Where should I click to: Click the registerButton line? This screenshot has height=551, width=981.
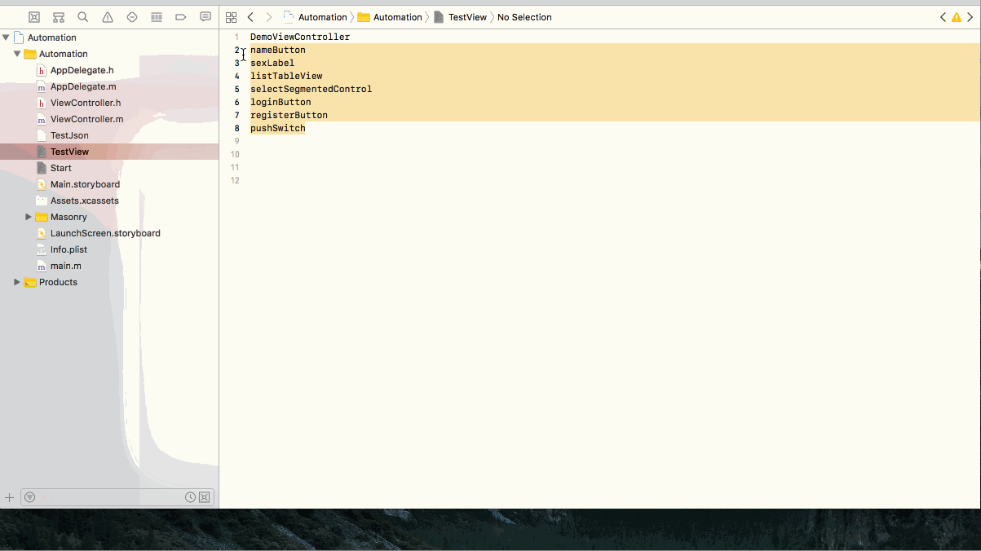[x=289, y=115]
